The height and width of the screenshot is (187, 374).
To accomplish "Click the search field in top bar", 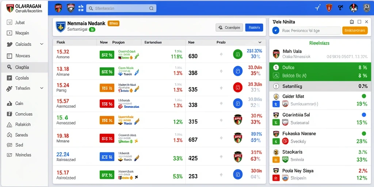I will tap(121, 8).
